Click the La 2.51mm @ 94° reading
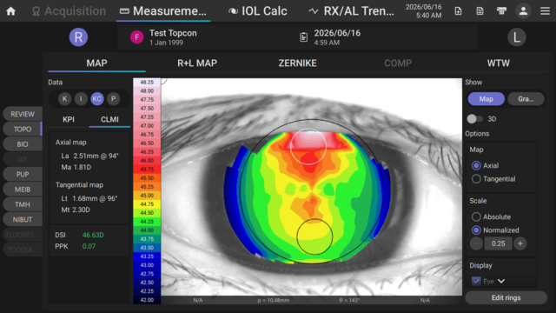This screenshot has width=556, height=313. click(x=89, y=156)
